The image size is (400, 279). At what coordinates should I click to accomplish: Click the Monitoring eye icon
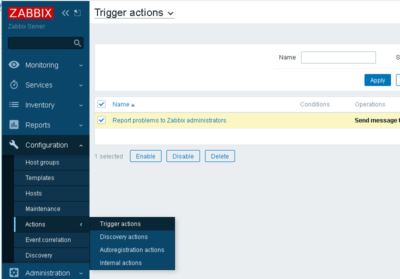[14, 65]
